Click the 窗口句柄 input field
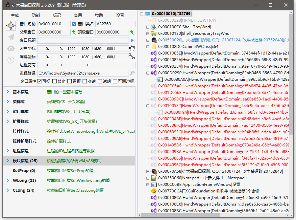The image size is (296, 220). tap(54, 24)
